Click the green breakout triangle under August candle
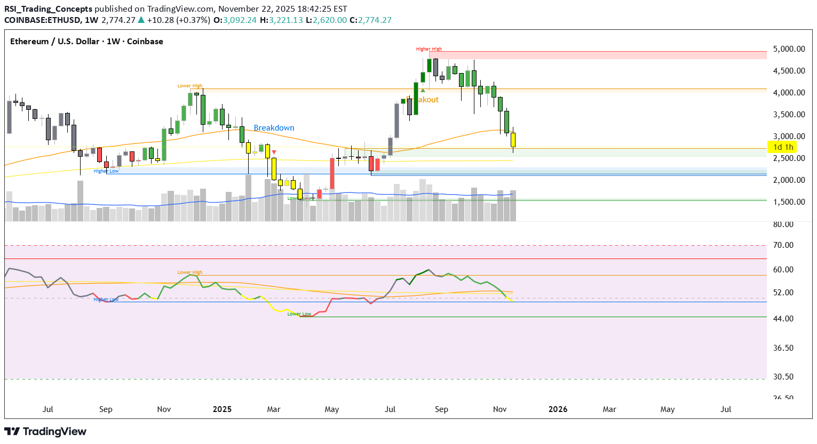The width and height of the screenshot is (817, 444). [x=422, y=92]
